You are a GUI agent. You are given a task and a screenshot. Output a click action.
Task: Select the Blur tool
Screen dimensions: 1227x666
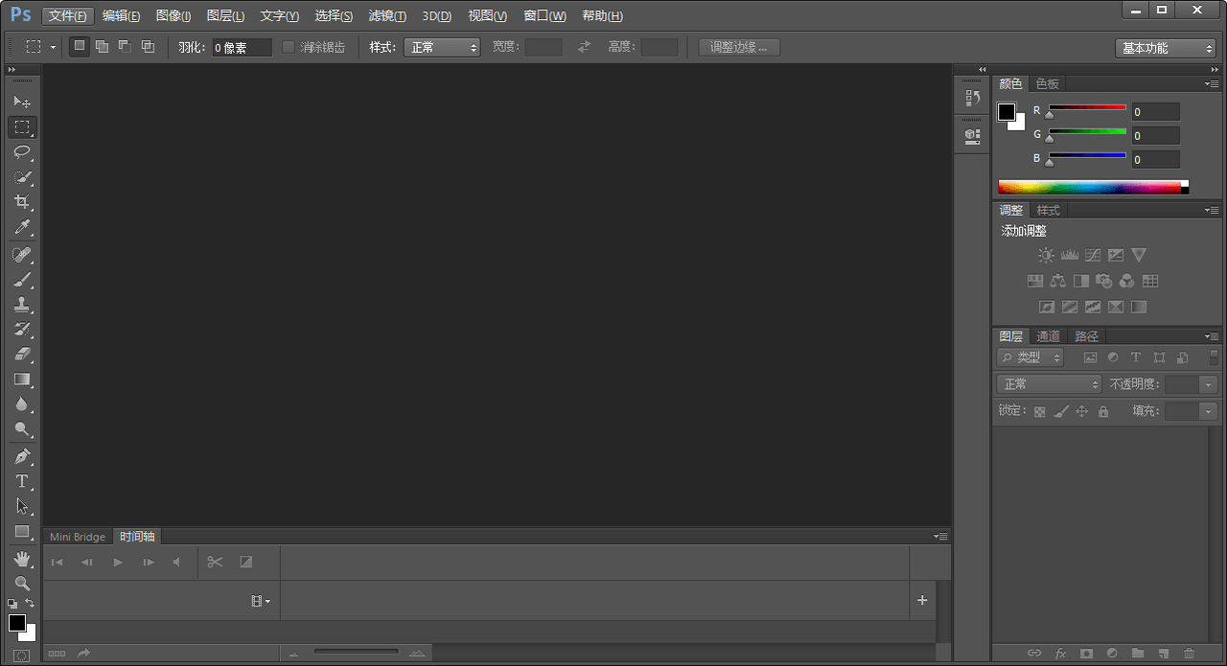[22, 404]
